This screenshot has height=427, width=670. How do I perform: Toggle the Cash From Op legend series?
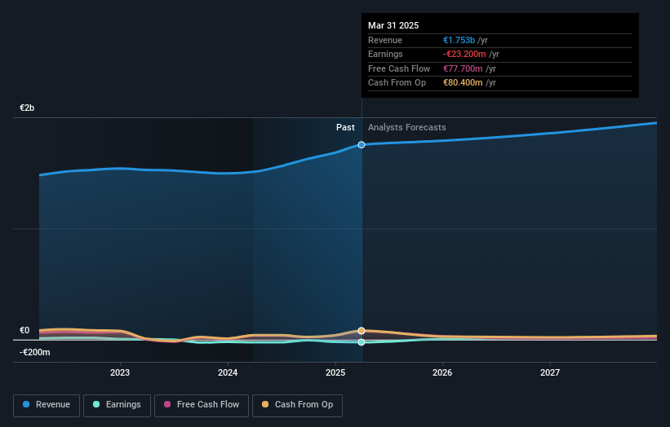click(297, 405)
